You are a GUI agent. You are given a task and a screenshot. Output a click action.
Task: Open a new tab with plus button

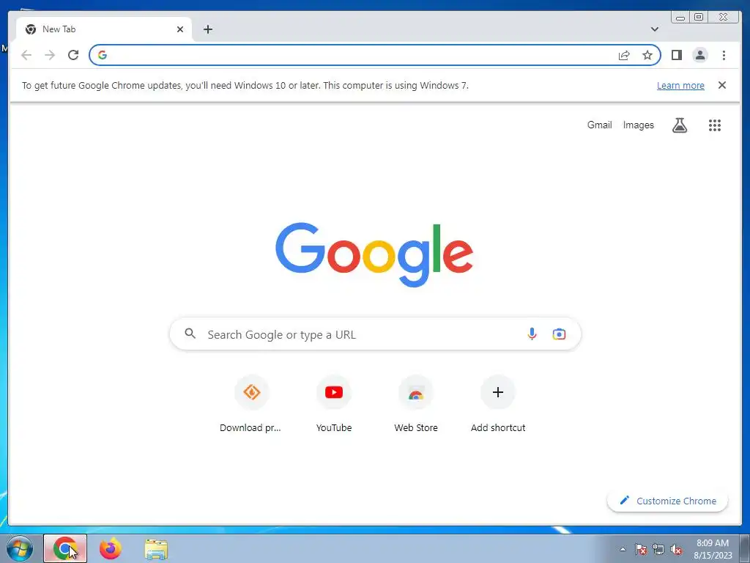click(207, 29)
